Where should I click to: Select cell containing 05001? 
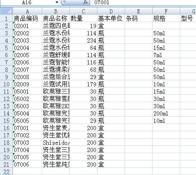point(28,91)
